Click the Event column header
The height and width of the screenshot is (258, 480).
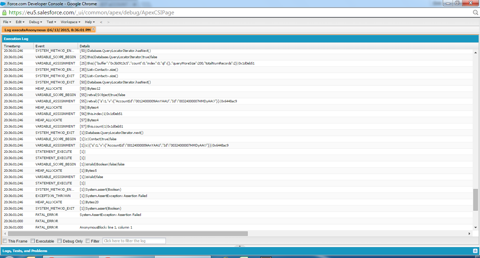[x=56, y=46]
